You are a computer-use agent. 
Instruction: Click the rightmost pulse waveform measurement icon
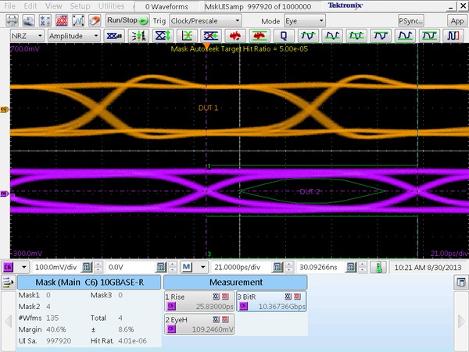coord(453,36)
